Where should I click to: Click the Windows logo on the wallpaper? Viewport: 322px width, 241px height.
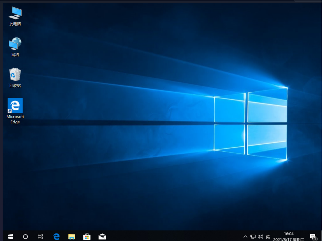pyautogui.click(x=251, y=124)
